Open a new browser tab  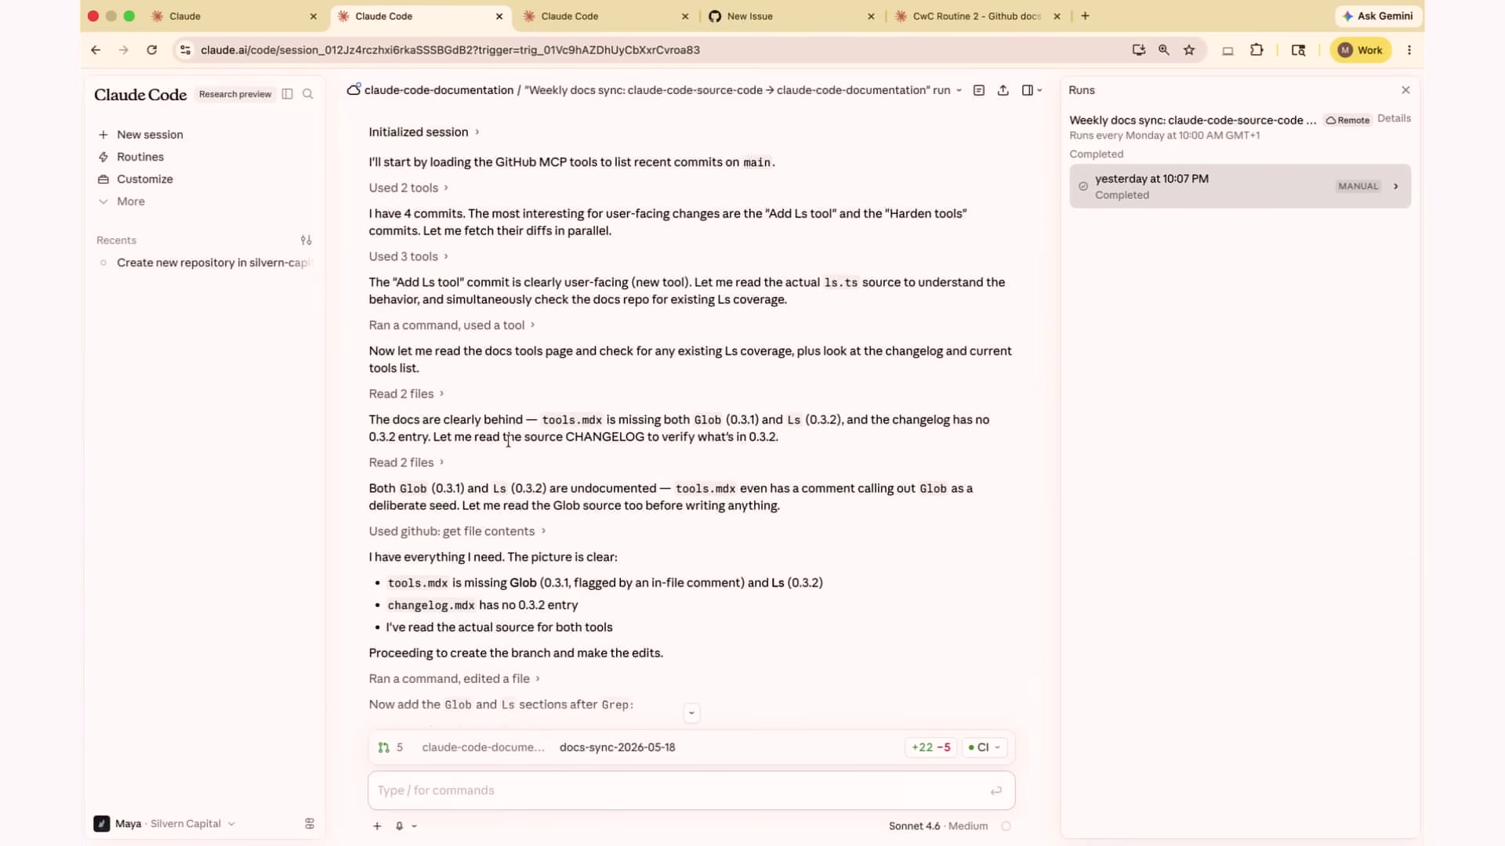[1086, 16]
